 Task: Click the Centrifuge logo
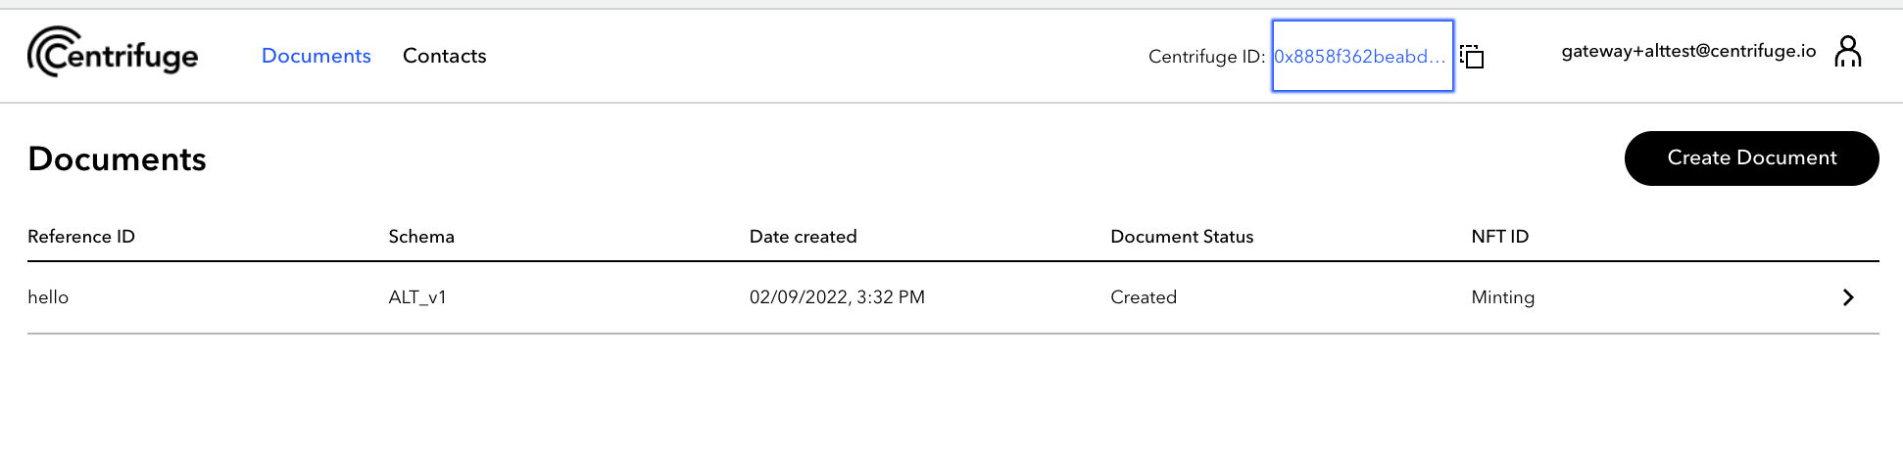coord(113,53)
